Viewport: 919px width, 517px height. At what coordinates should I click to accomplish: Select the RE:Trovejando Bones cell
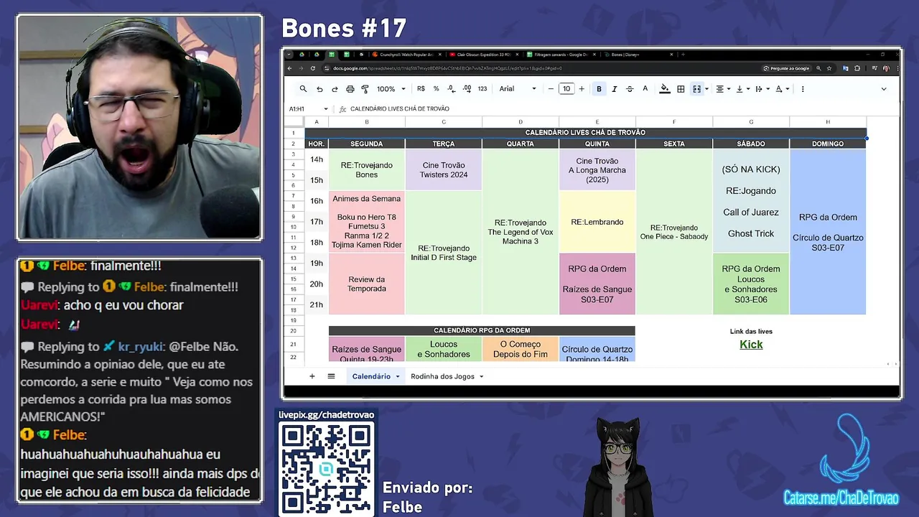[366, 169]
